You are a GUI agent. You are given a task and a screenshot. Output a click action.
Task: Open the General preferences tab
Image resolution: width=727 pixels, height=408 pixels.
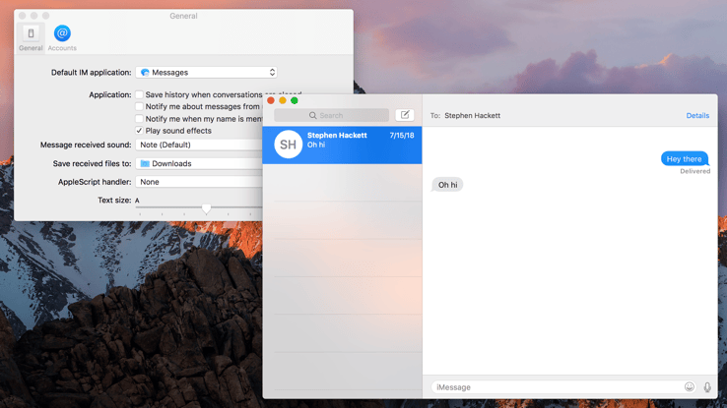31,38
